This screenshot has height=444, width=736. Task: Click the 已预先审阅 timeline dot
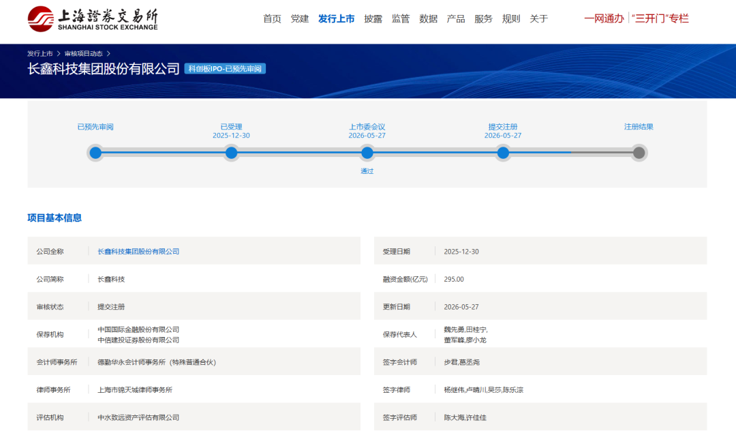coord(95,153)
